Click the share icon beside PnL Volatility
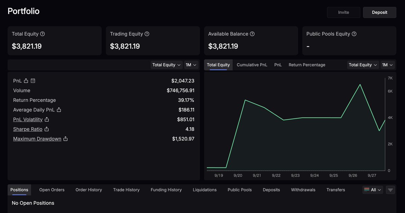 pos(47,119)
